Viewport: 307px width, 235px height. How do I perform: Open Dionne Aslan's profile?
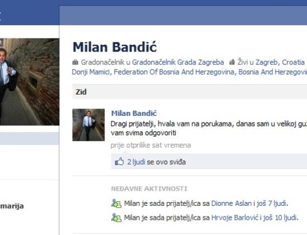point(232,204)
